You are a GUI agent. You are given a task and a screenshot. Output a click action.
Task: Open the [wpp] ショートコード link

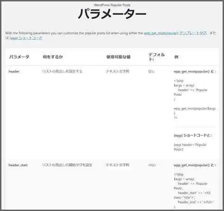coord(26,38)
